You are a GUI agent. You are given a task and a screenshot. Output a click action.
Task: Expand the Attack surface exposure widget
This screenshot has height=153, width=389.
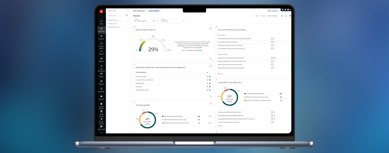(x=210, y=58)
